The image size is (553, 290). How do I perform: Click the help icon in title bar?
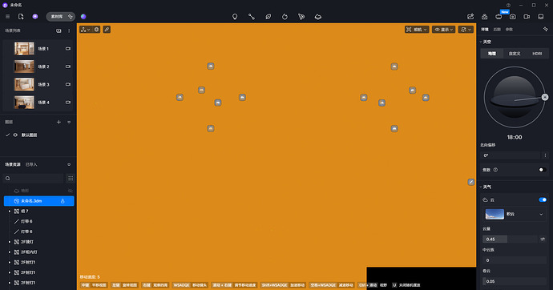[508, 6]
